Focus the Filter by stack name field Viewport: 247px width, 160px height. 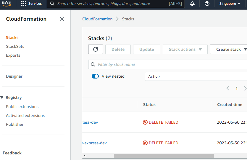pyautogui.click(x=168, y=64)
